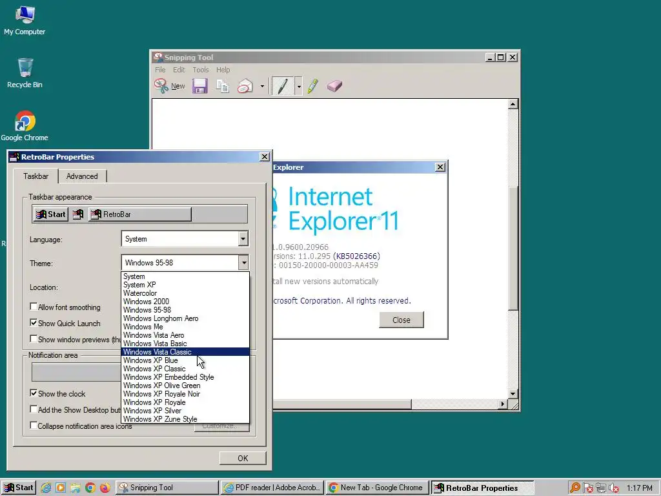Image resolution: width=661 pixels, height=496 pixels.
Task: Choose Watercolor theme
Action: 185,293
